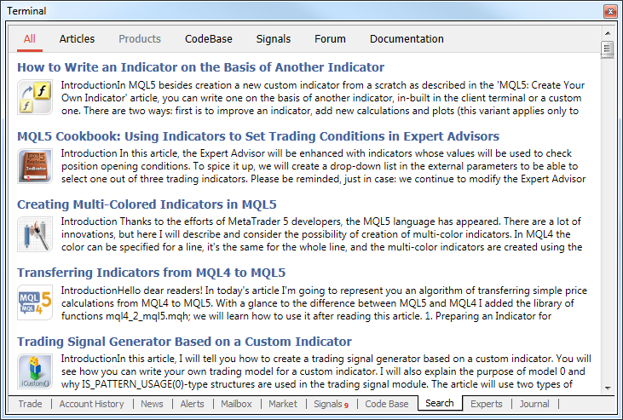Open 'Transferring Indicators from MQL4 to MQL5' link
623x420 pixels.
[151, 273]
